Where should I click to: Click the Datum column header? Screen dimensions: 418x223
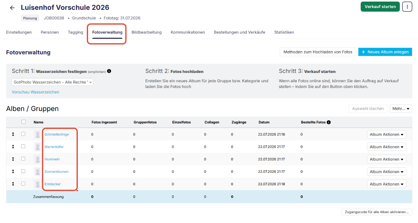click(264, 122)
